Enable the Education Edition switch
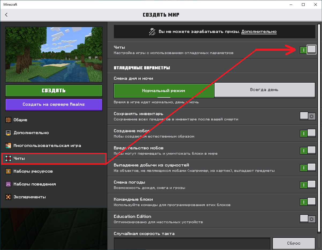 (308, 219)
